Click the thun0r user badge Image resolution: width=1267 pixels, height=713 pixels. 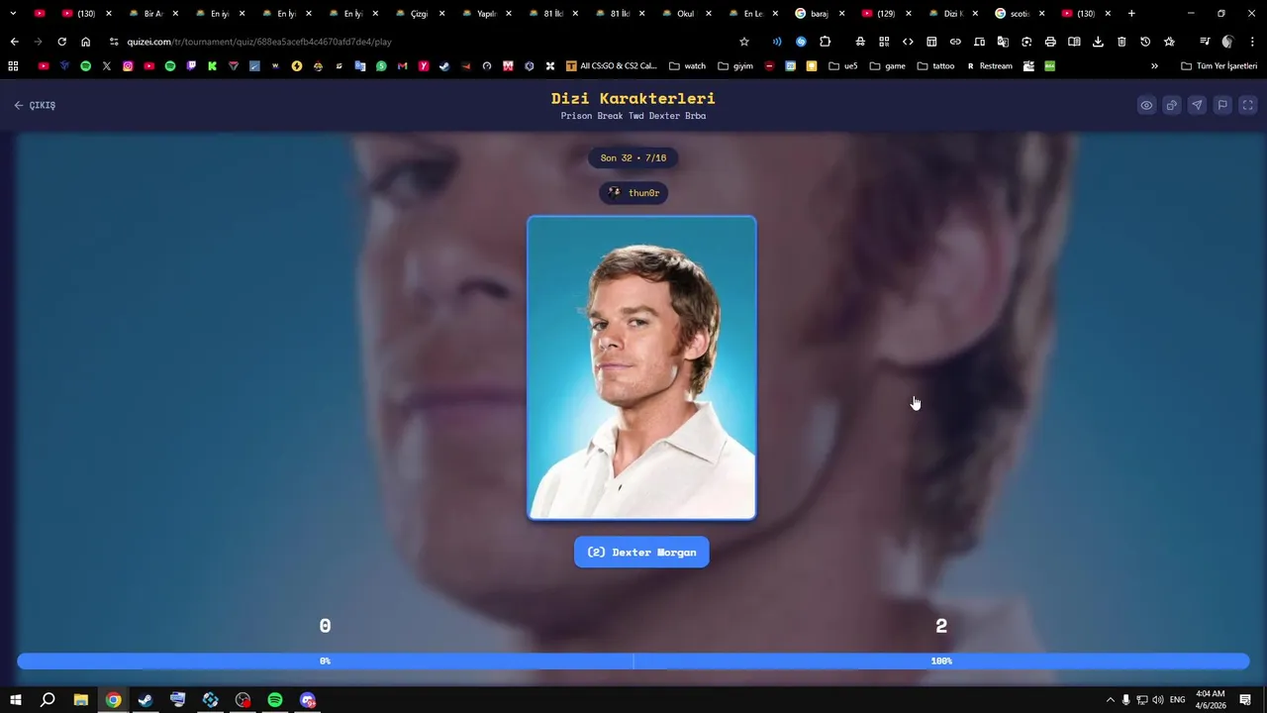point(633,193)
